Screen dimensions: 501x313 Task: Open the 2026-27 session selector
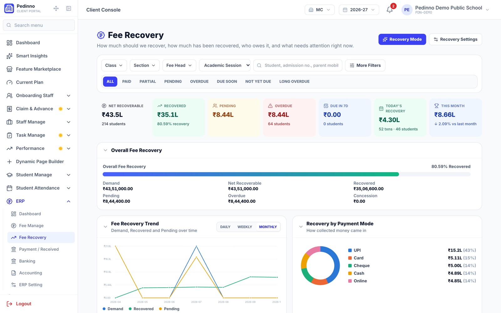(x=359, y=10)
